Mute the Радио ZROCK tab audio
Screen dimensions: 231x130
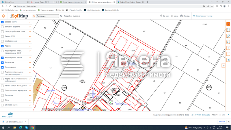point(54,2)
